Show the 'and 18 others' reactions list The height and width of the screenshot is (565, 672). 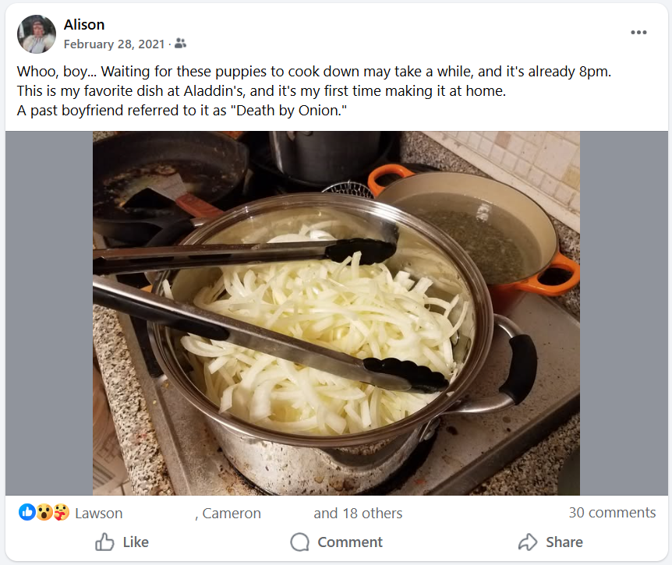(x=358, y=513)
